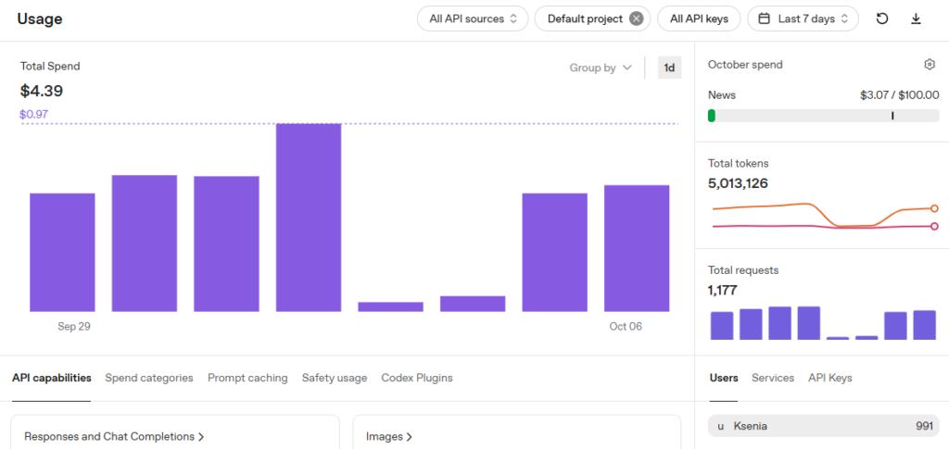Expand the Group by dropdown
The height and width of the screenshot is (449, 949).
point(601,68)
